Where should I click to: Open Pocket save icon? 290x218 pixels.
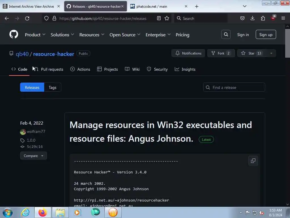tap(242, 18)
